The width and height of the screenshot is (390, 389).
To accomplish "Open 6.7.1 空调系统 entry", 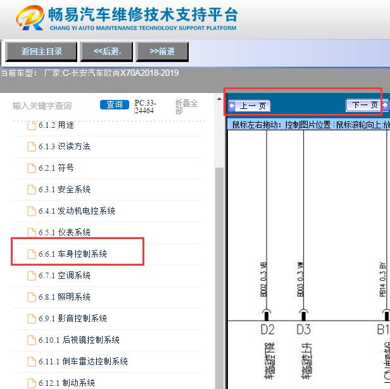I will tap(64, 275).
